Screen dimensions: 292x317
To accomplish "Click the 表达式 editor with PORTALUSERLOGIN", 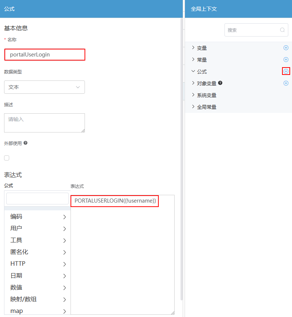I will (123, 255).
